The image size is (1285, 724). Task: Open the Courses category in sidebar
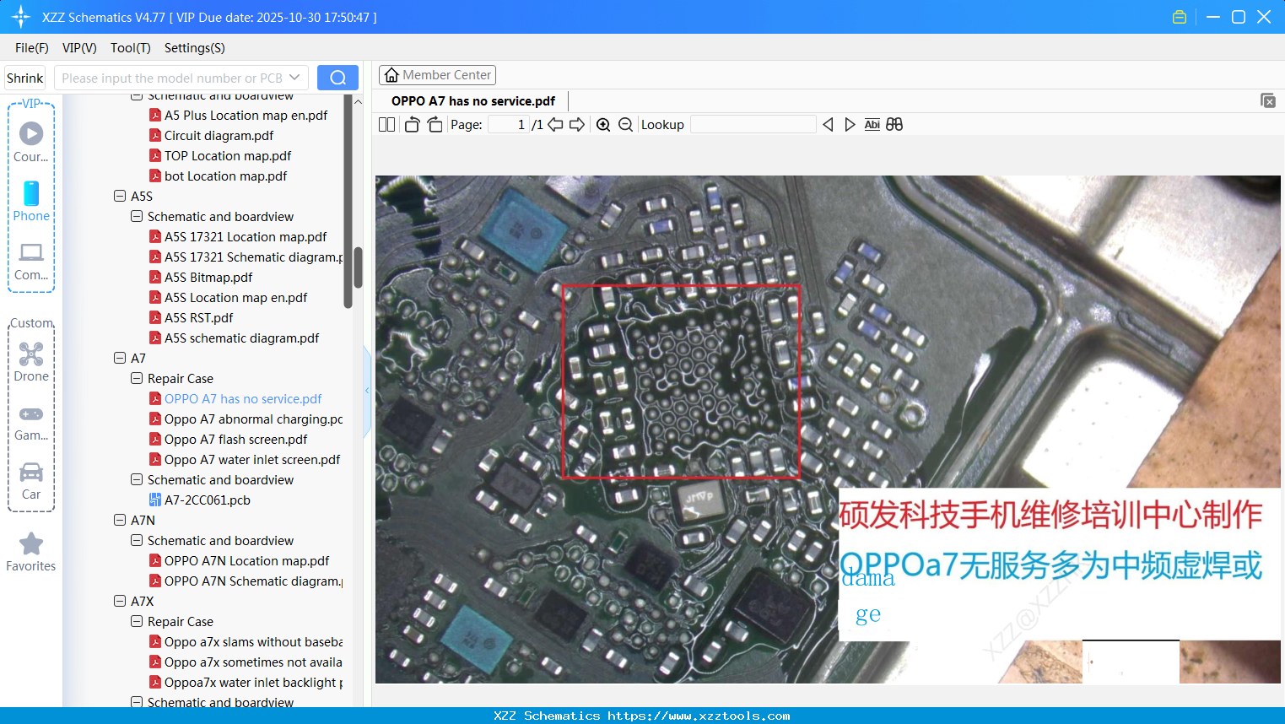pos(31,142)
